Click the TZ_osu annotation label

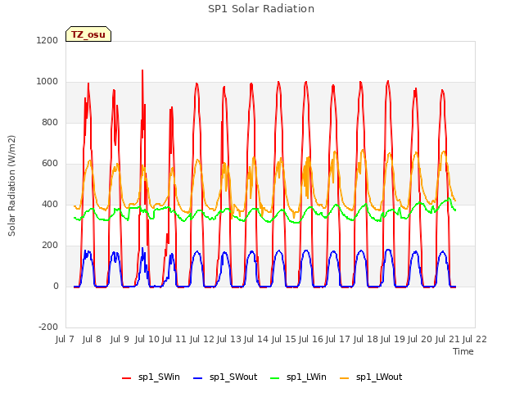[x=88, y=34]
